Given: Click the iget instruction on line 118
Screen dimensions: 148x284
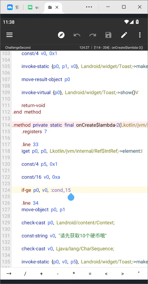Looking at the screenshot, I should tap(82, 151).
